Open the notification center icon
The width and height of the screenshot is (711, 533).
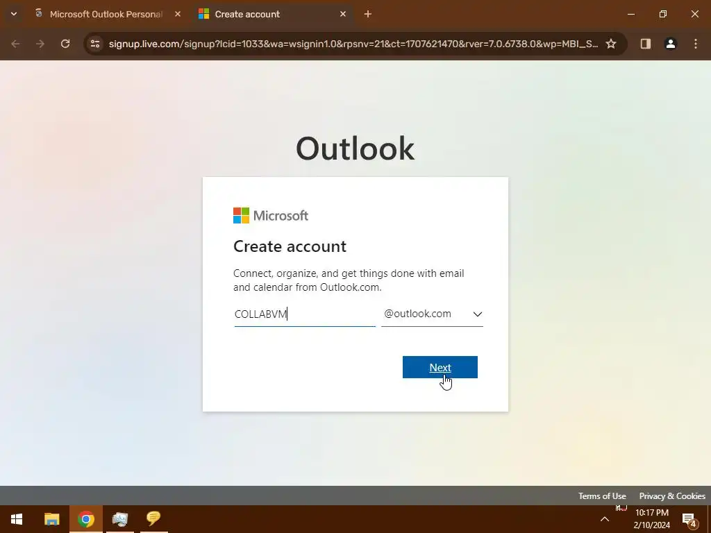pyautogui.click(x=689, y=520)
